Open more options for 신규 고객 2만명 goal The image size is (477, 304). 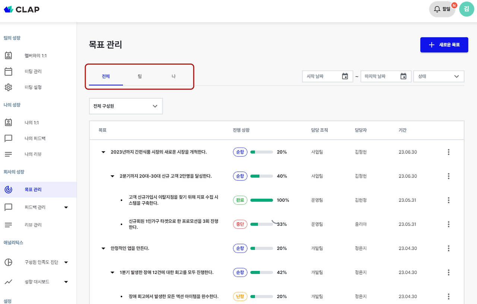click(449, 176)
